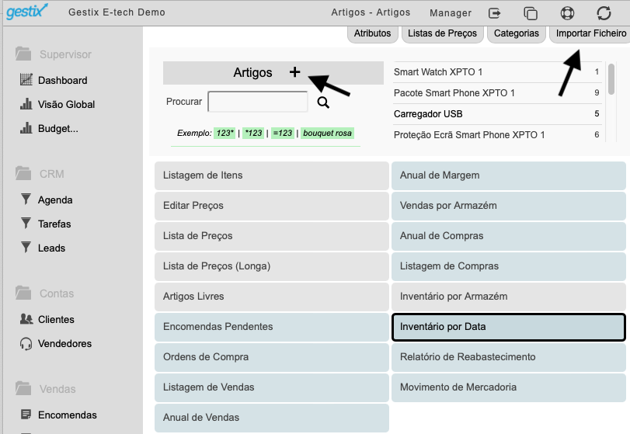Click the article list scrollbar
Screen dimensions: 630x434
coord(611,78)
